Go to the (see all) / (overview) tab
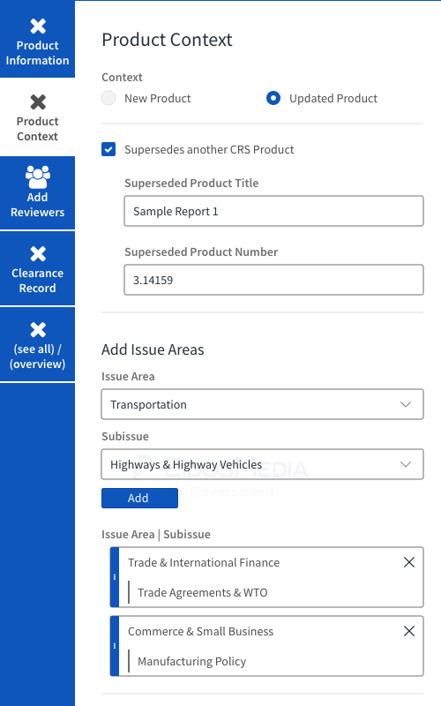 tap(37, 344)
